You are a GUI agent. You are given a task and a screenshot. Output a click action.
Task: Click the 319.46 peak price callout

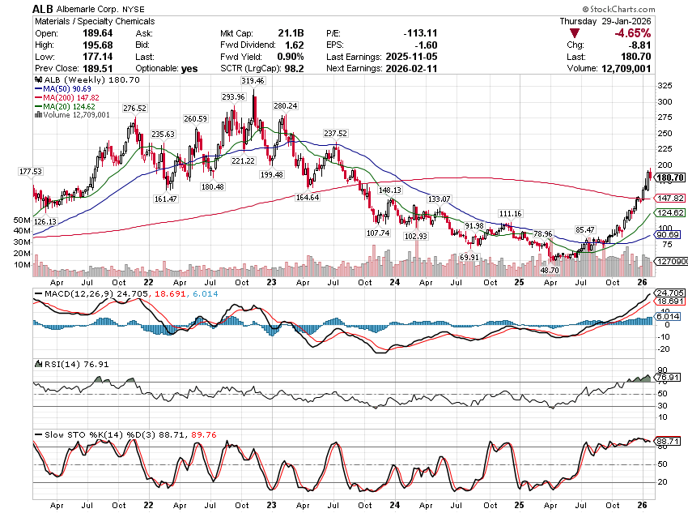253,81
